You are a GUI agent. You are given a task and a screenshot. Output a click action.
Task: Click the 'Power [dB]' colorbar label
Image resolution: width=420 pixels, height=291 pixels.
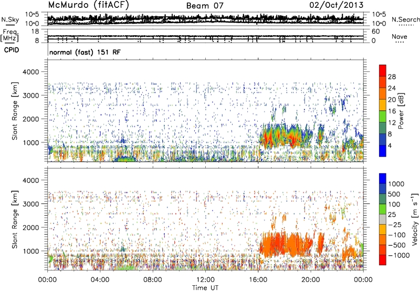coord(401,111)
